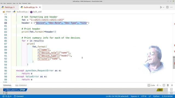The image size is (175, 98).
Task: Expand the run options dropdown arrow
Action: tap(164, 7)
